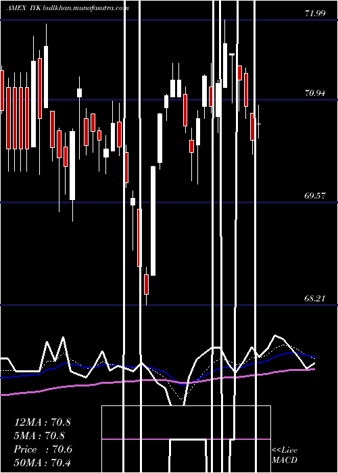The image size is (338, 473).
Task: Select the 68.21 price level label
Action: tap(315, 299)
